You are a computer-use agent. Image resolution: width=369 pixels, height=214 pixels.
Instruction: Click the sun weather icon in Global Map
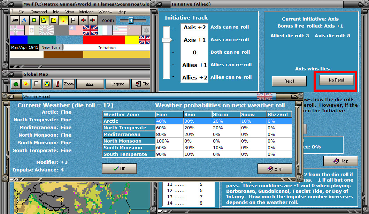click(x=26, y=84)
